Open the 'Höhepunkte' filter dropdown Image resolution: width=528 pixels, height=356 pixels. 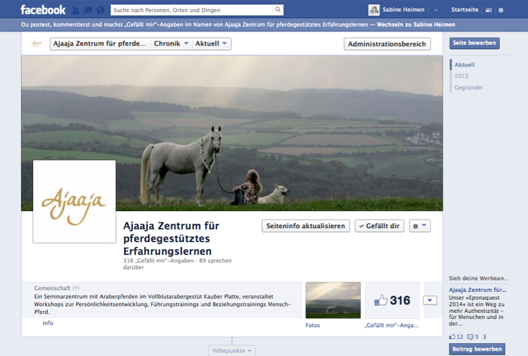[231, 351]
